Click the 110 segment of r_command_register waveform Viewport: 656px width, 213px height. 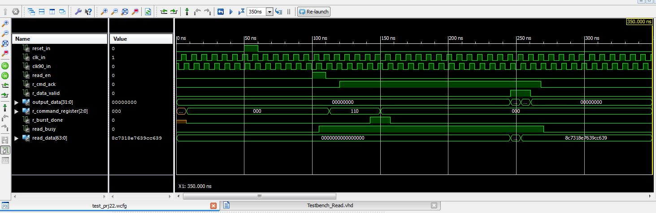pyautogui.click(x=354, y=111)
